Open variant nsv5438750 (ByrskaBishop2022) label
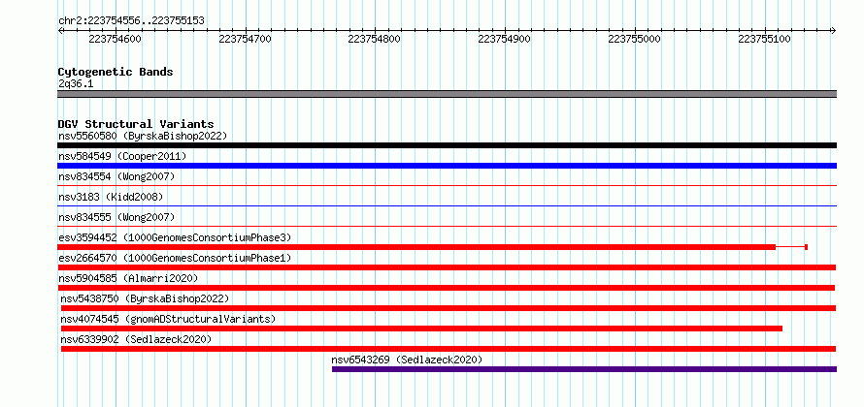The height and width of the screenshot is (407, 864). 145,298
